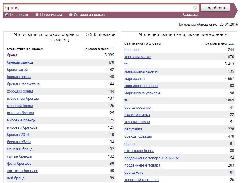
Task: Open the 'гараж ракушка' link
Action: [137, 115]
